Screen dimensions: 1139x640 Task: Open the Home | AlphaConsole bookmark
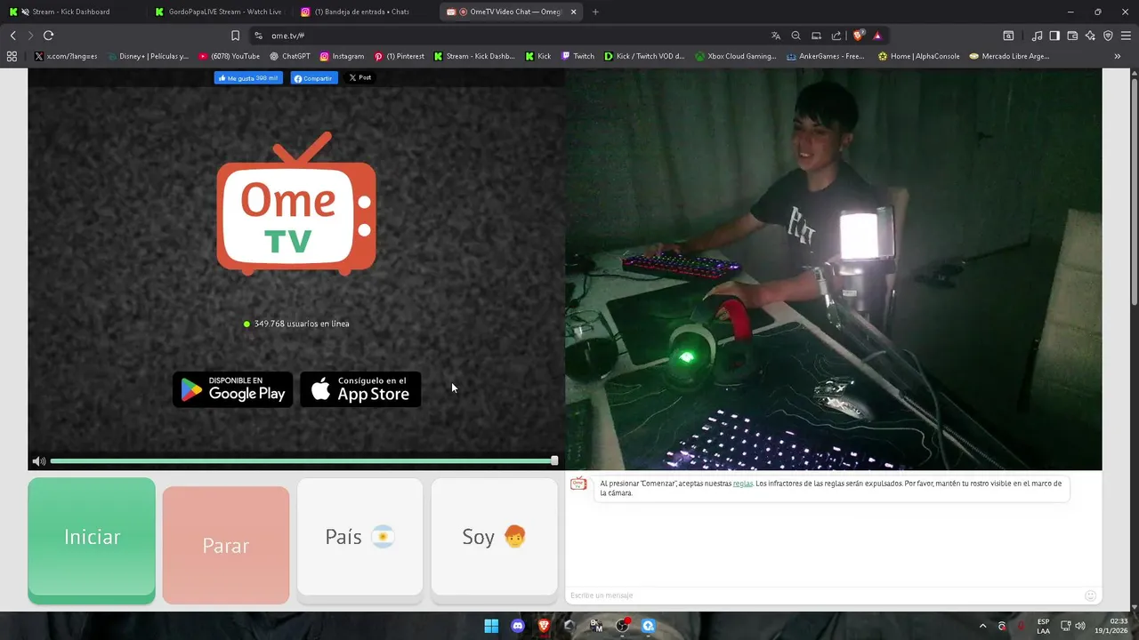pyautogui.click(x=919, y=56)
